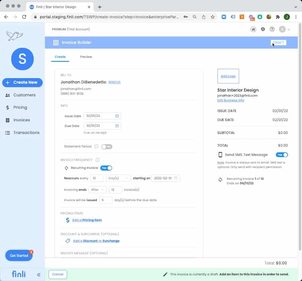Open a new browser tab with plus
Viewport: 302px width, 281px height.
click(x=100, y=7)
